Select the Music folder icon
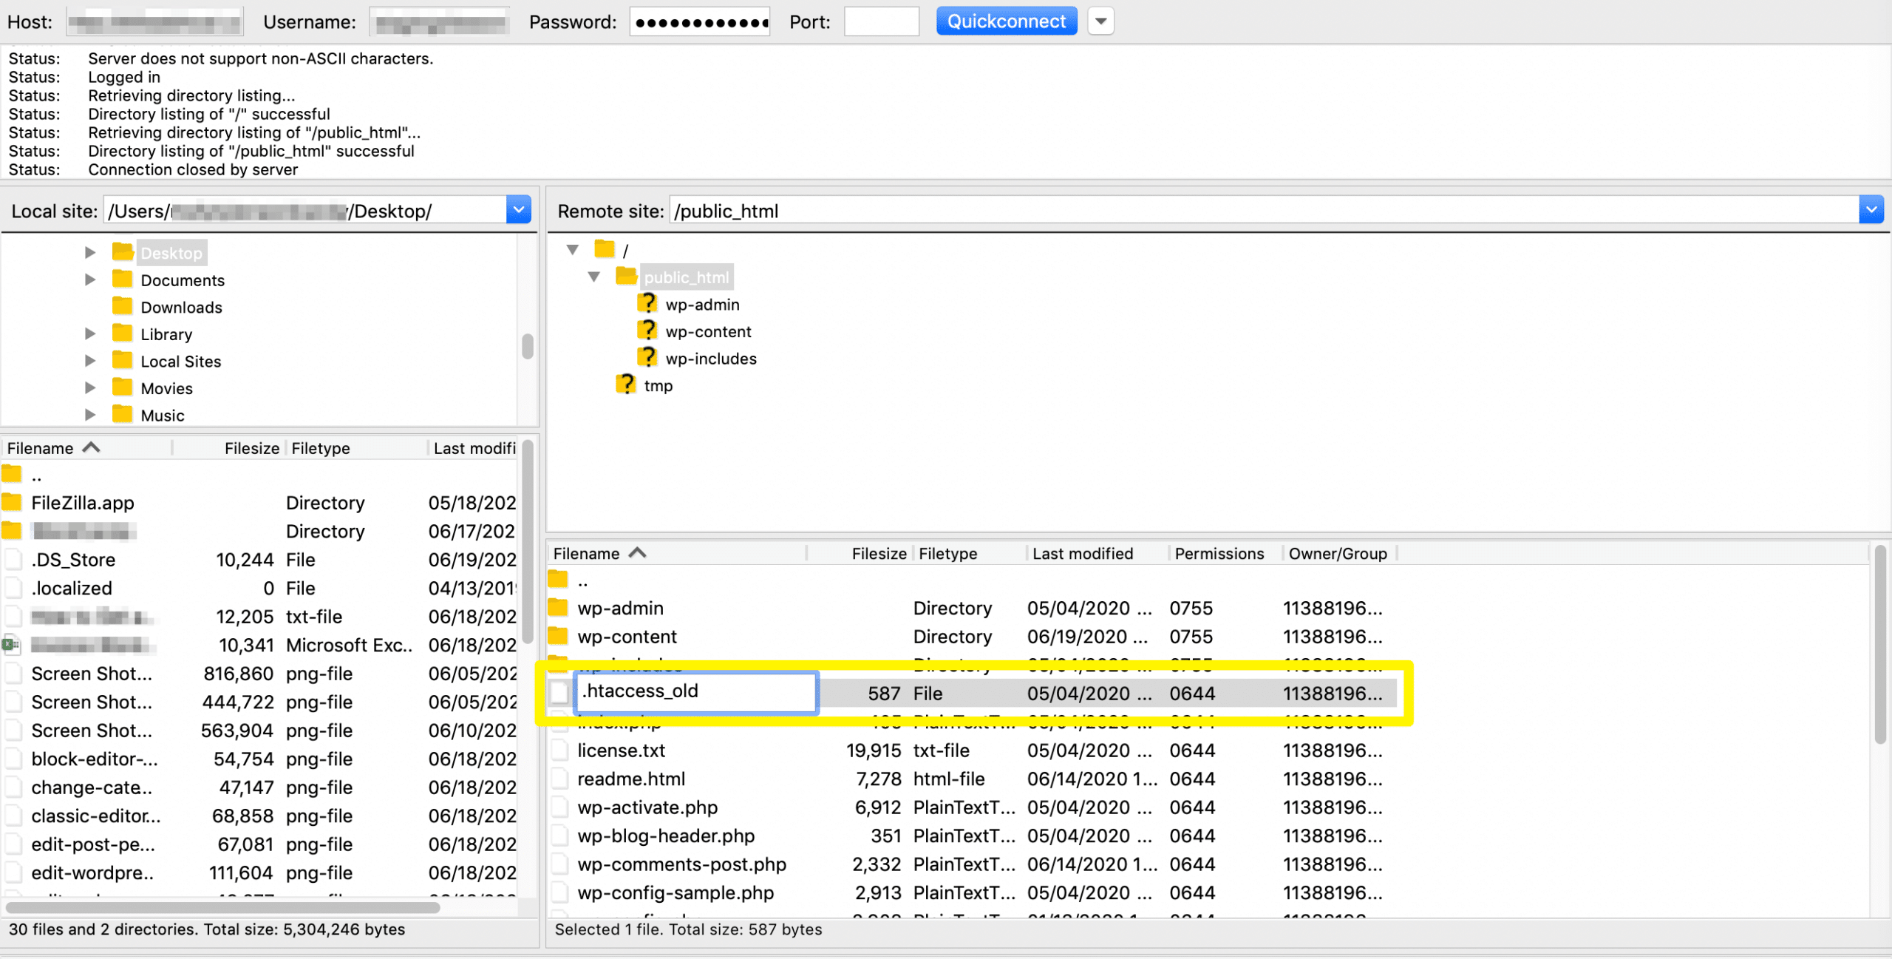Image resolution: width=1892 pixels, height=959 pixels. (x=123, y=415)
